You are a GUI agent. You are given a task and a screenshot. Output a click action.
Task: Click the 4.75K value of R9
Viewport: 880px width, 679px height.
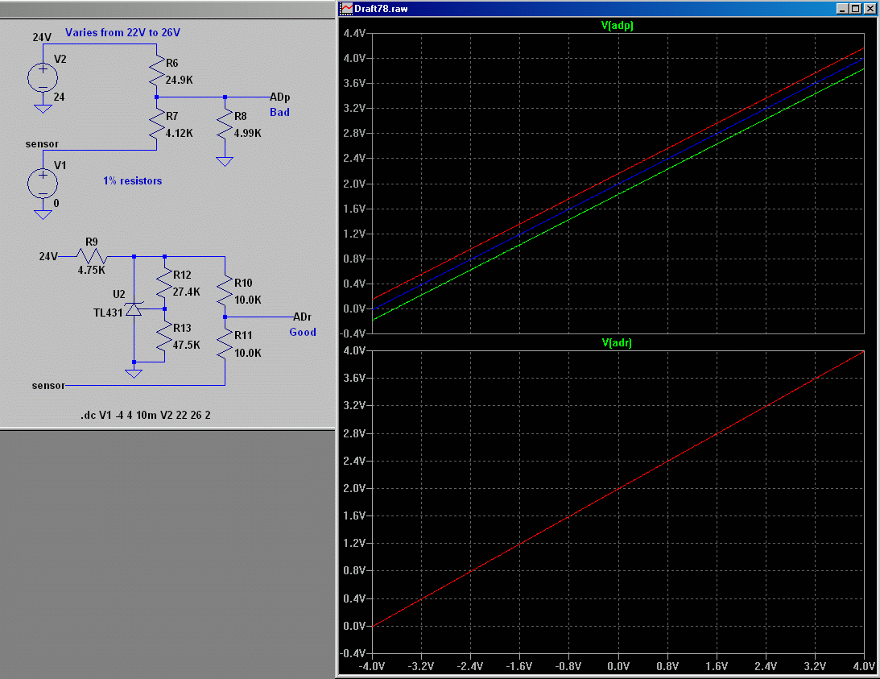point(92,270)
